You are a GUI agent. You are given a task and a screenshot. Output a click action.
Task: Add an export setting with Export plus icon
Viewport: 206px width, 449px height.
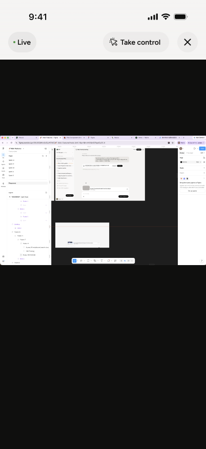[204, 173]
